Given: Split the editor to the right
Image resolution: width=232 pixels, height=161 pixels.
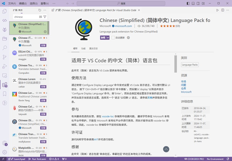Looking at the screenshot, I should 223,10.
